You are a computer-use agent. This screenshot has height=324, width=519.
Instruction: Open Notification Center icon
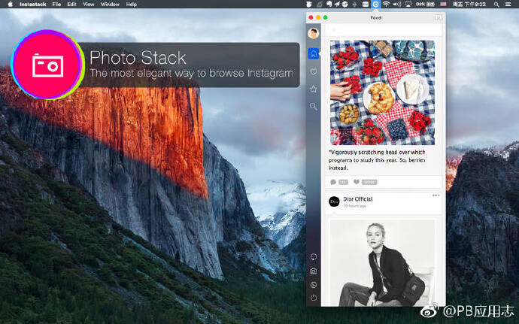coord(508,5)
